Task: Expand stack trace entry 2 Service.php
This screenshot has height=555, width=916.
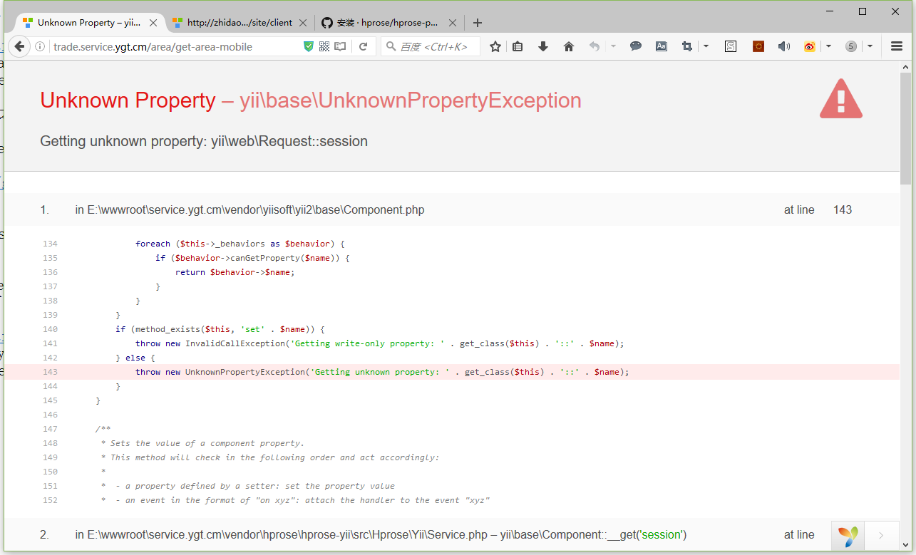Action: coord(381,534)
